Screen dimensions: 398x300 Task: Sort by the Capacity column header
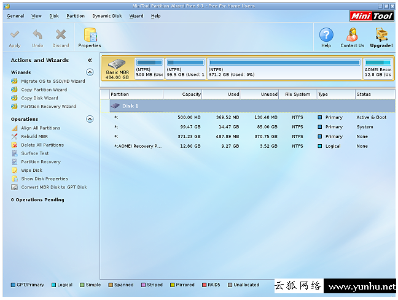coord(183,94)
